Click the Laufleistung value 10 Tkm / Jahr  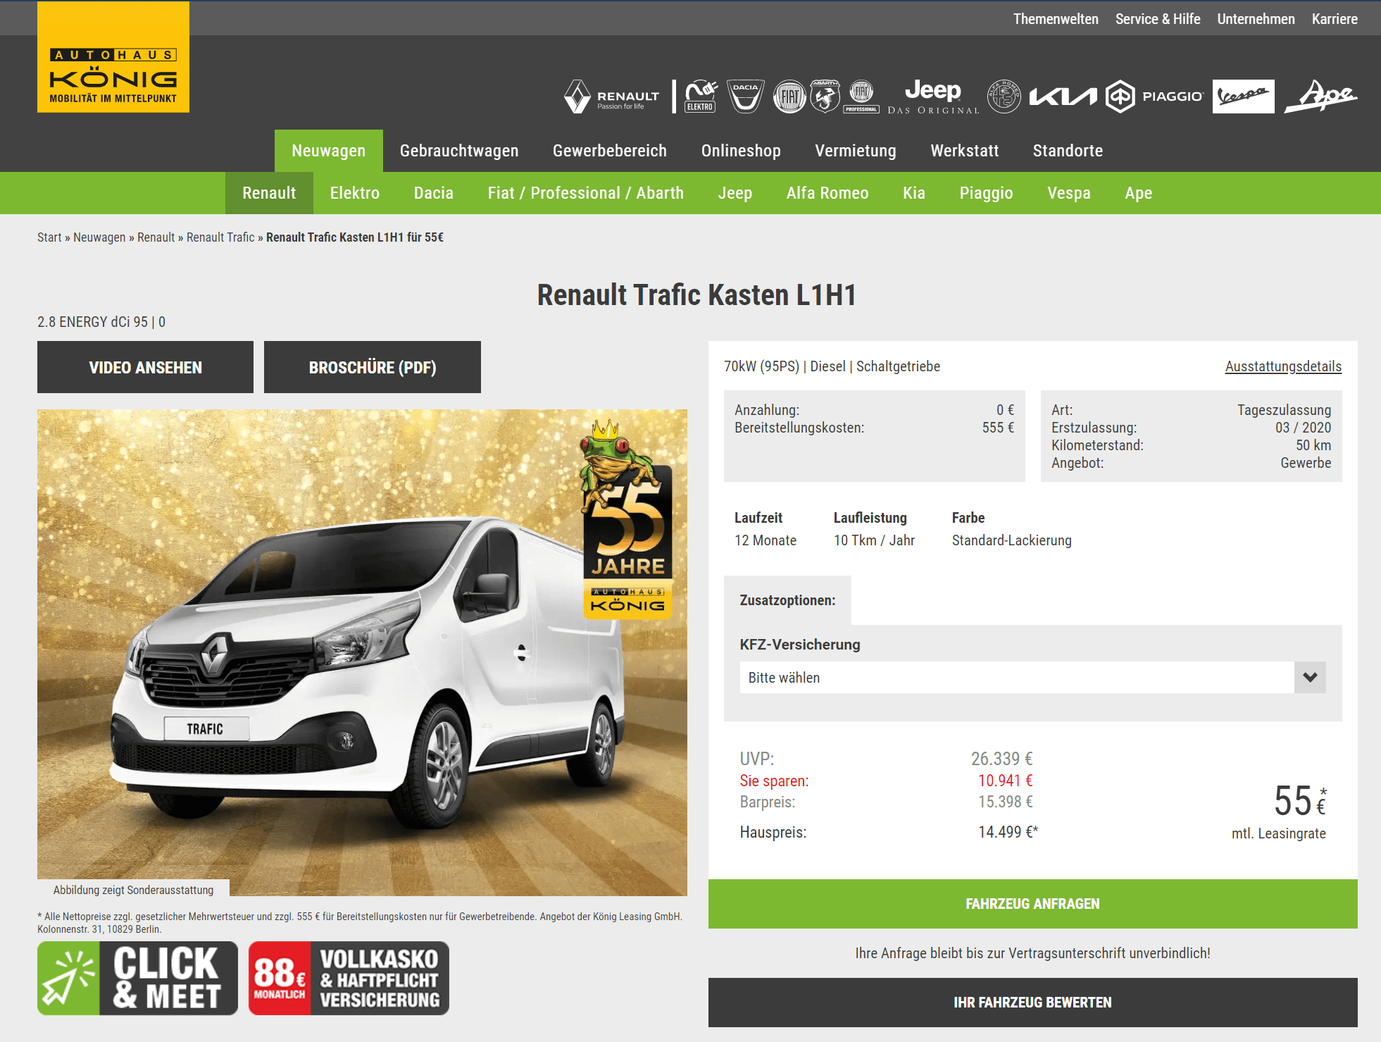[x=874, y=540]
